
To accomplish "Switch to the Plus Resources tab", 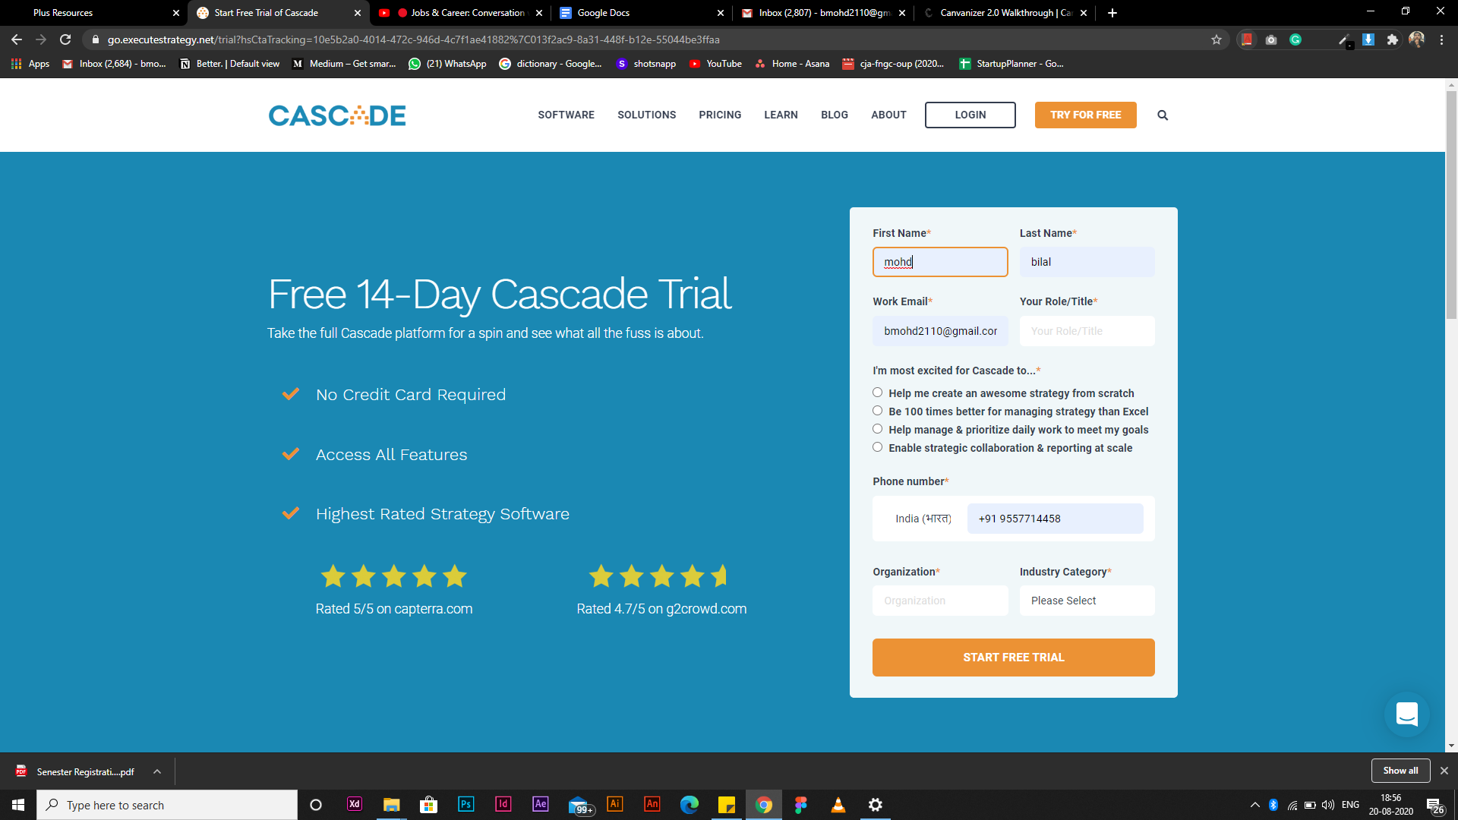I will tap(93, 13).
